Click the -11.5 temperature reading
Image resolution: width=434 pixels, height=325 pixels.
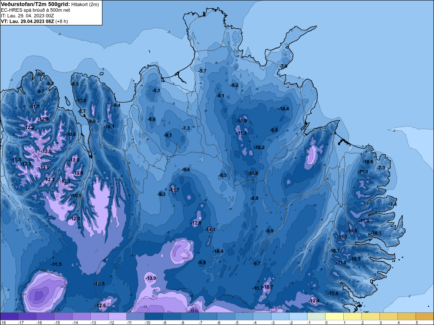(x=35, y=107)
